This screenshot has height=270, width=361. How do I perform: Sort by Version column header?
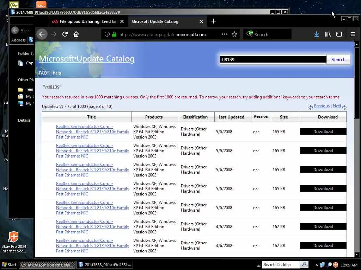[x=261, y=116]
